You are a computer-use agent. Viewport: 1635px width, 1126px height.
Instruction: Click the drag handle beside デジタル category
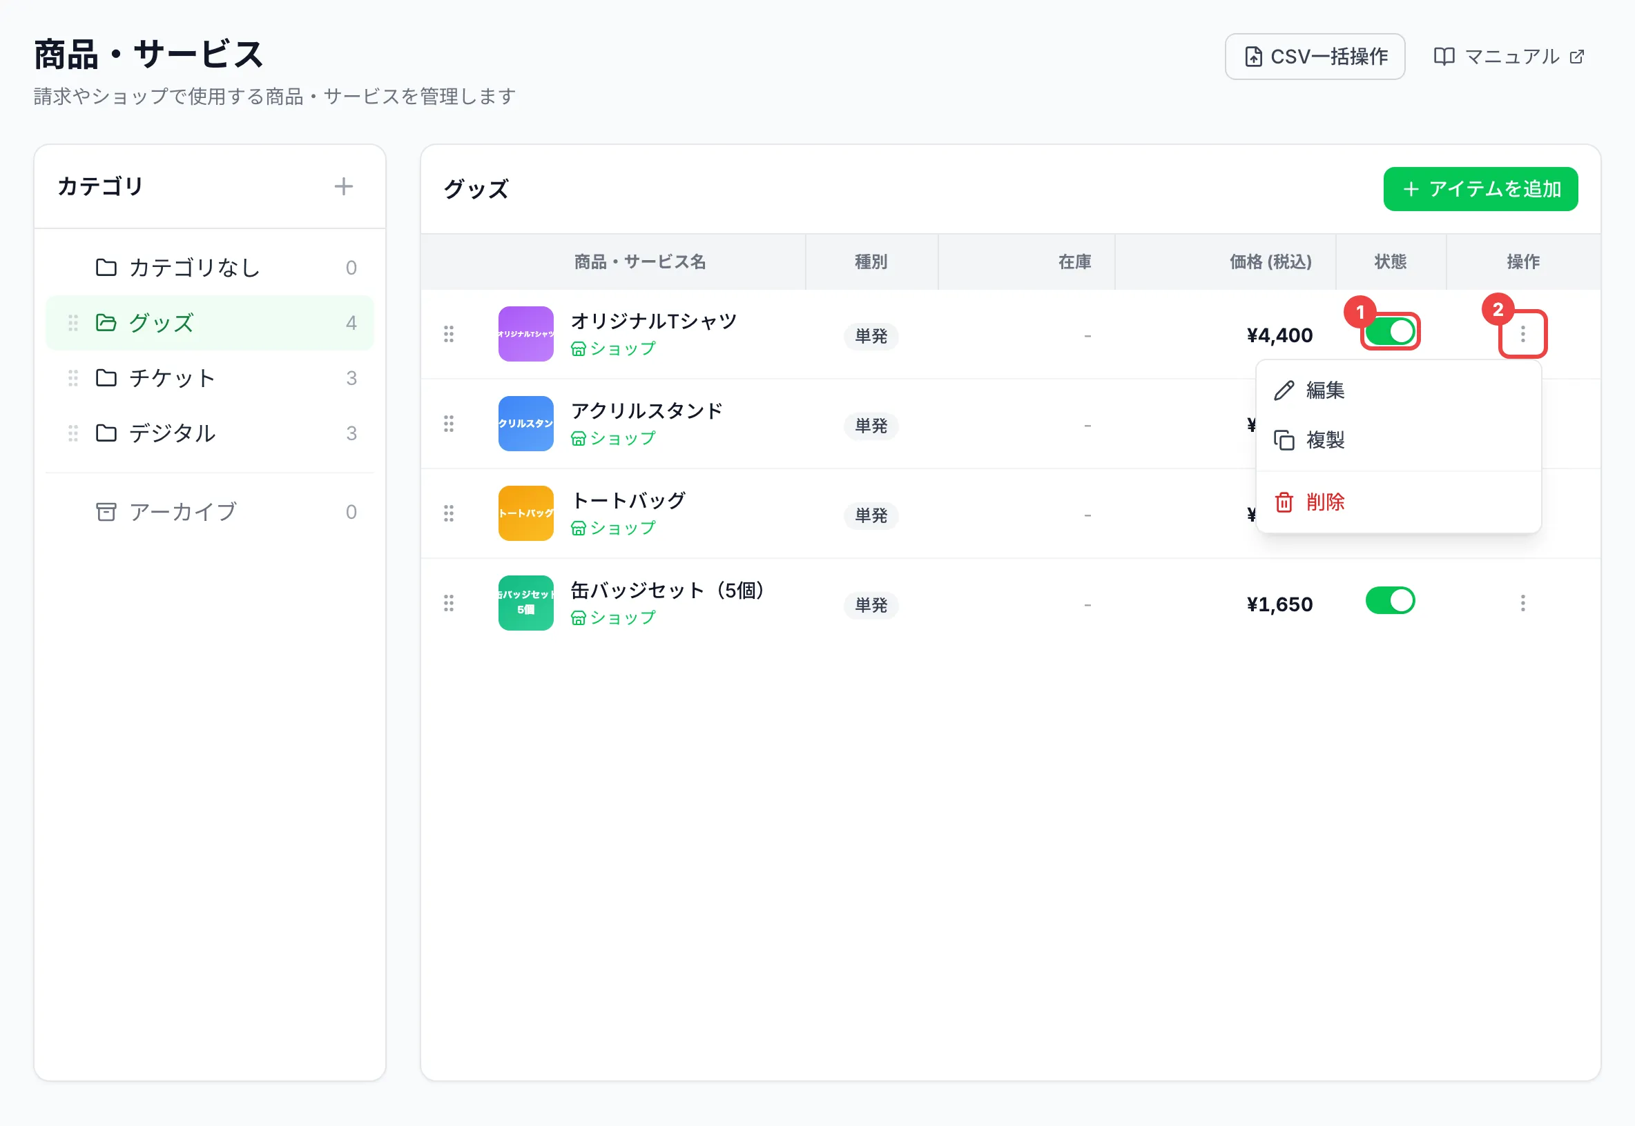pos(72,433)
